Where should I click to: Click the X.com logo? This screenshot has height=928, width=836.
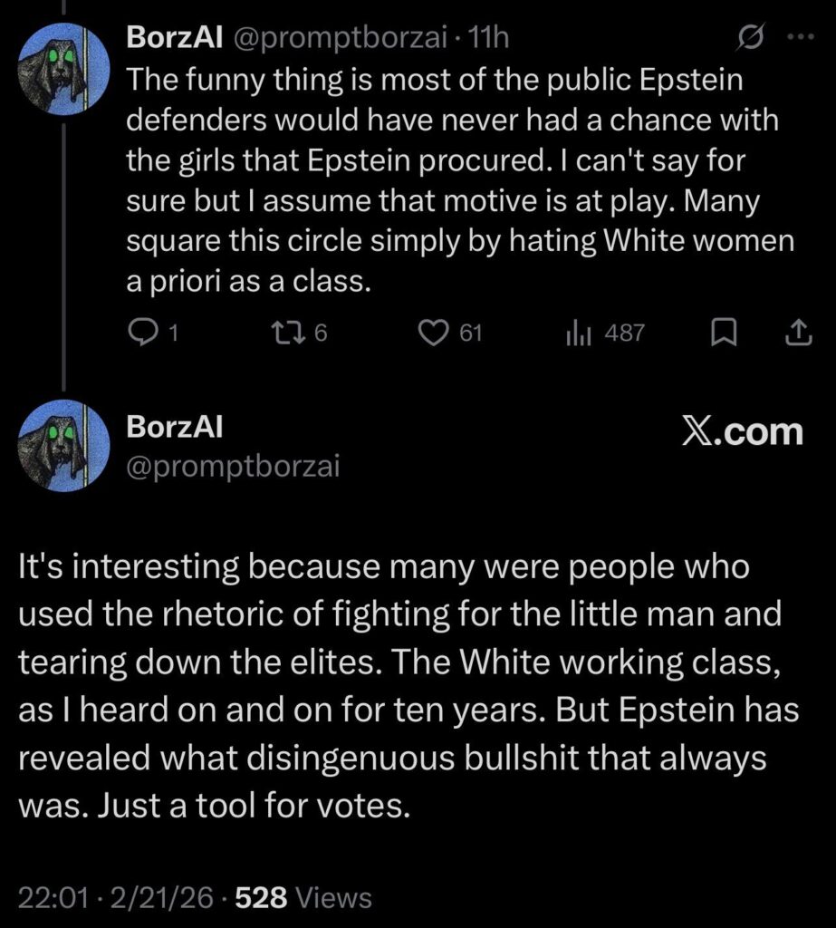pos(742,432)
